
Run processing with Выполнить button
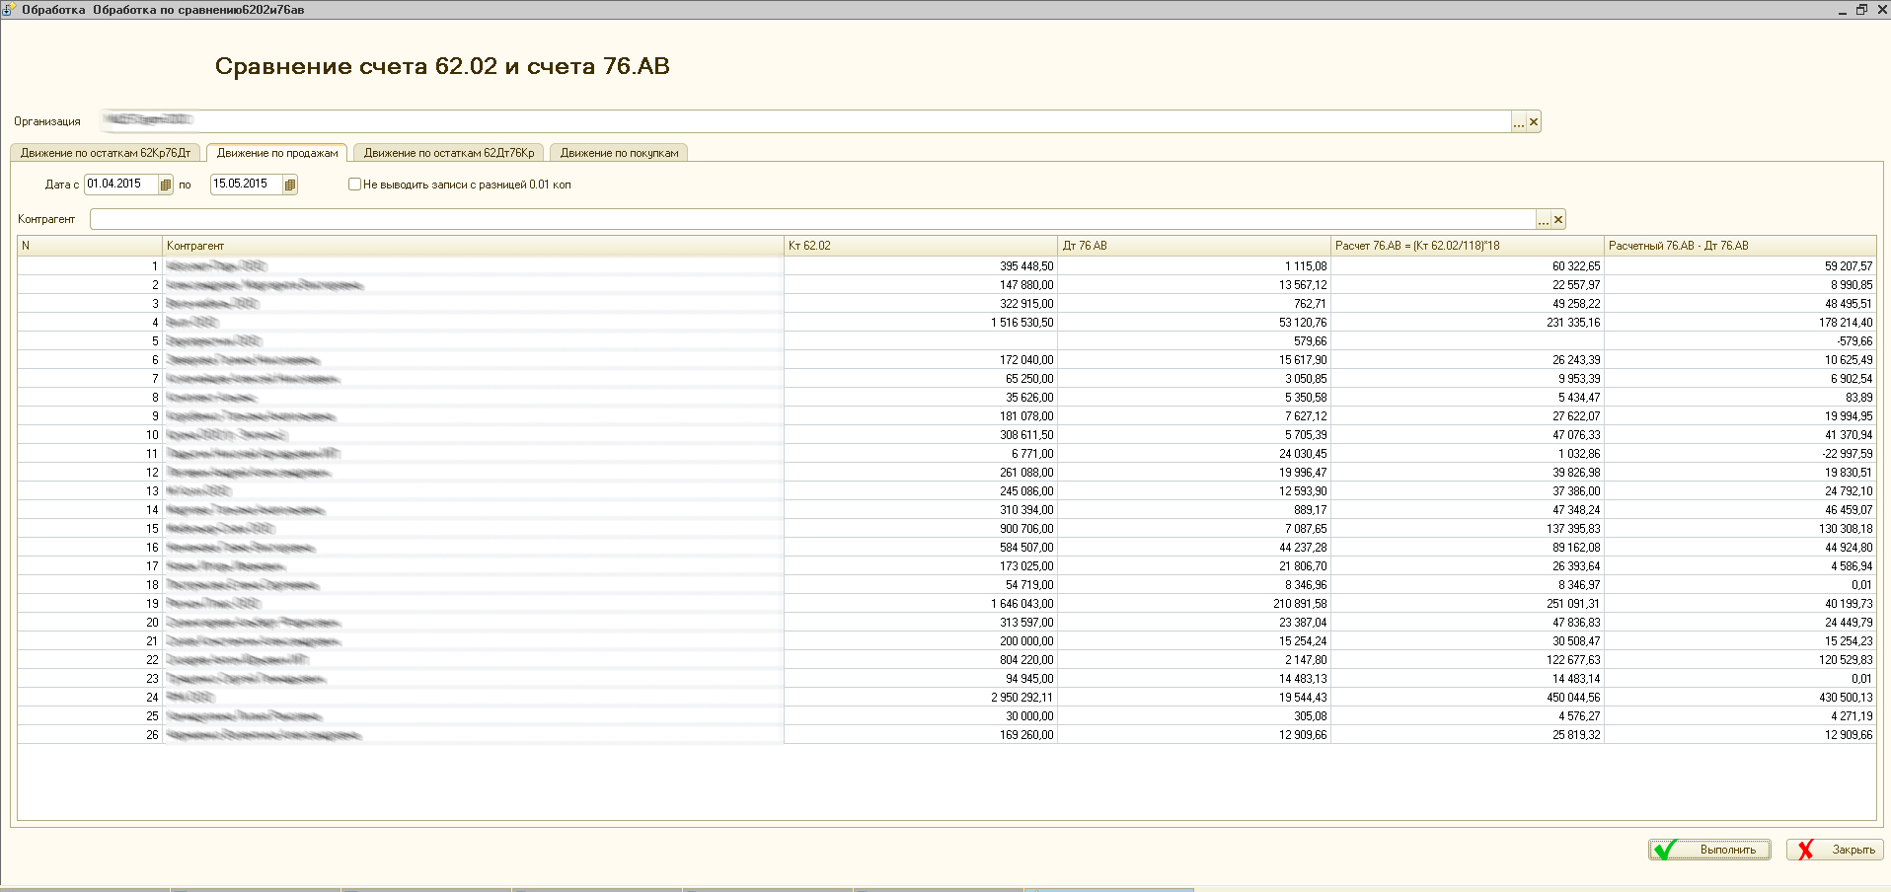(1709, 850)
